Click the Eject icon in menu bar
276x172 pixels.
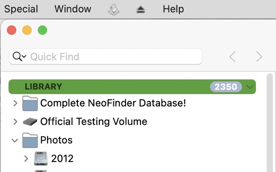[x=141, y=9]
